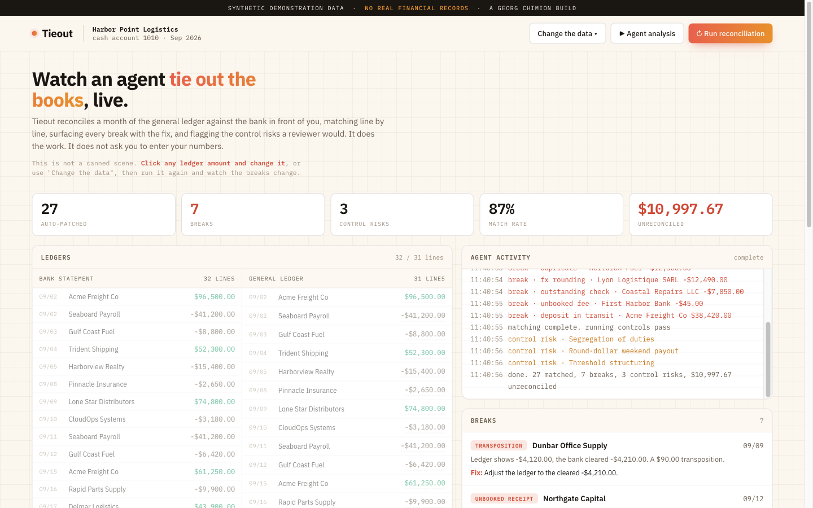The width and height of the screenshot is (813, 508).
Task: Click the UNBOOKED RECEIPT tag badge
Action: pyautogui.click(x=504, y=499)
